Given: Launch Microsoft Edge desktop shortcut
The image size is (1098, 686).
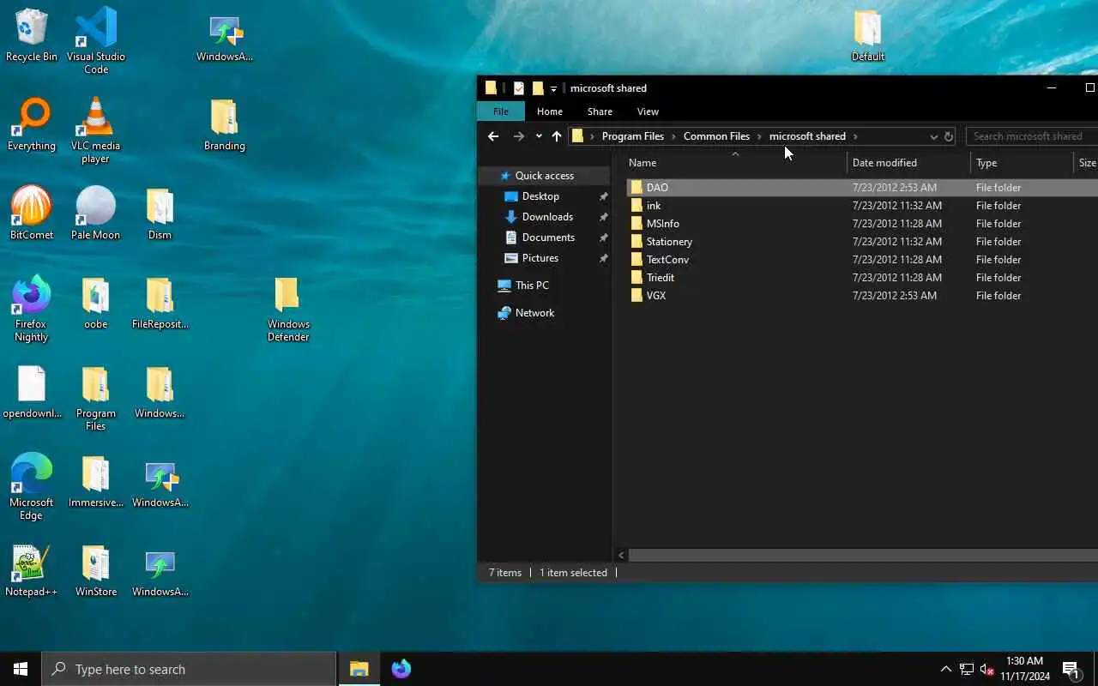Looking at the screenshot, I should point(32,487).
